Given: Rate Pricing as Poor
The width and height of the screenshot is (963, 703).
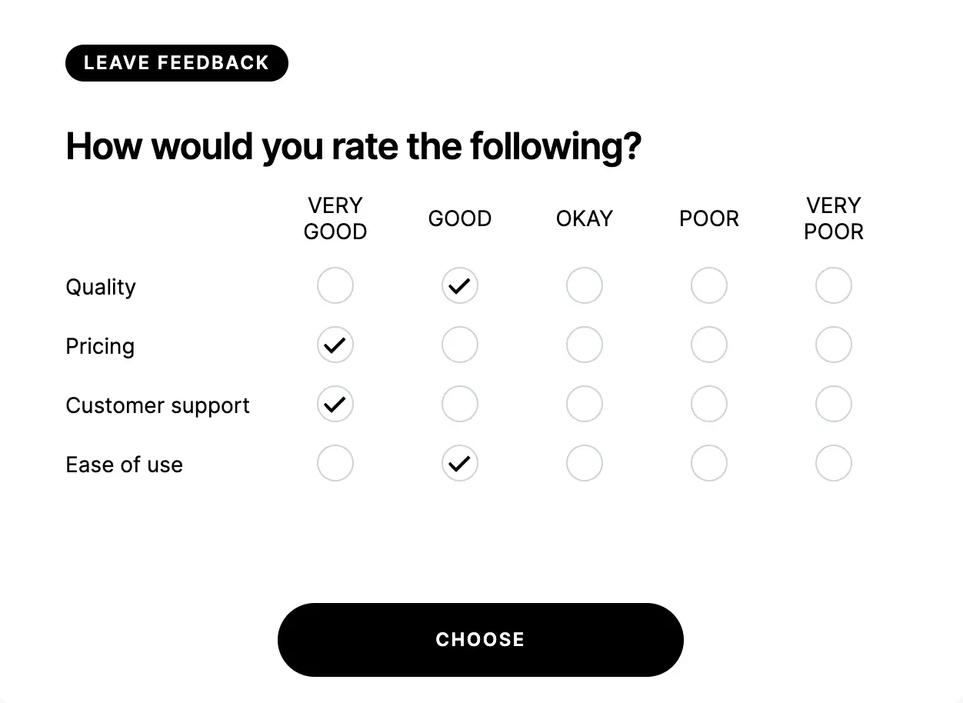Looking at the screenshot, I should click(x=709, y=345).
